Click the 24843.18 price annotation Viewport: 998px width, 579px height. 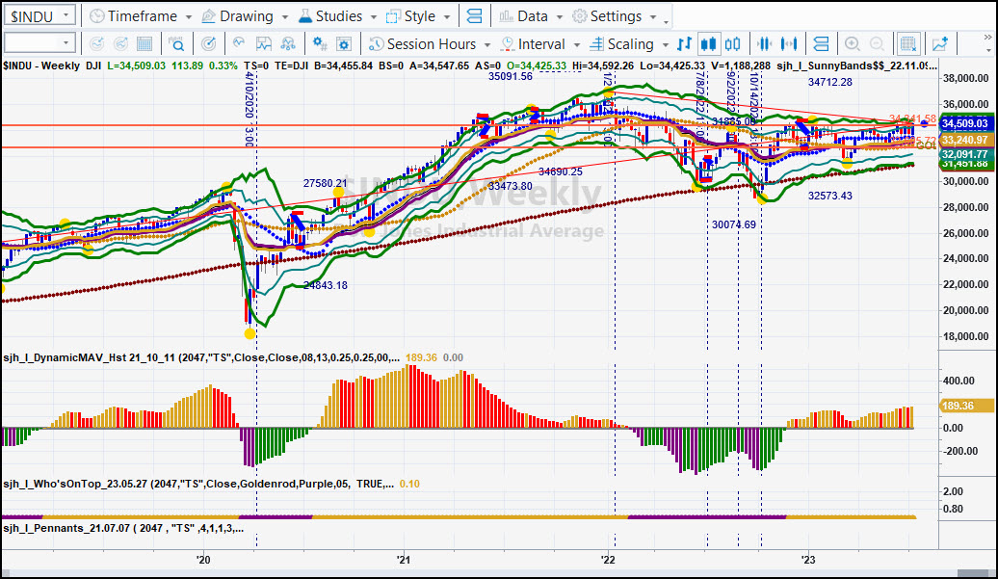[x=326, y=285]
